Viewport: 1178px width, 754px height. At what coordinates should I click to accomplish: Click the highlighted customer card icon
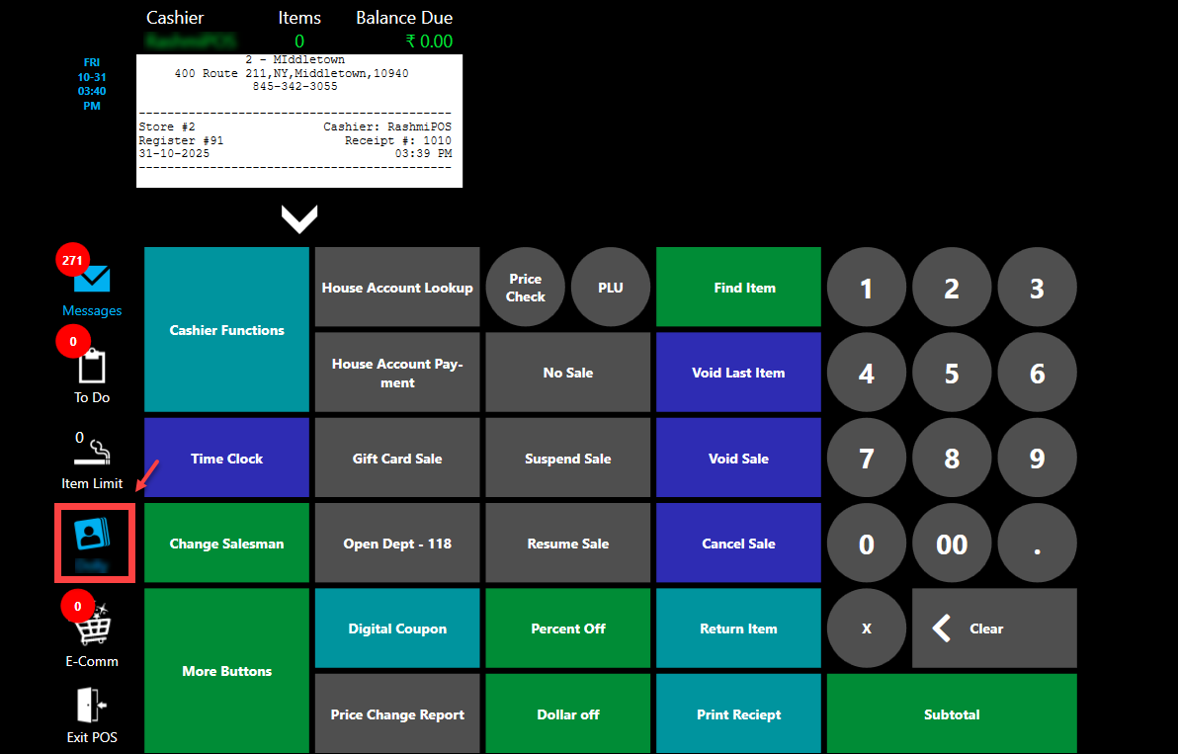pyautogui.click(x=94, y=539)
